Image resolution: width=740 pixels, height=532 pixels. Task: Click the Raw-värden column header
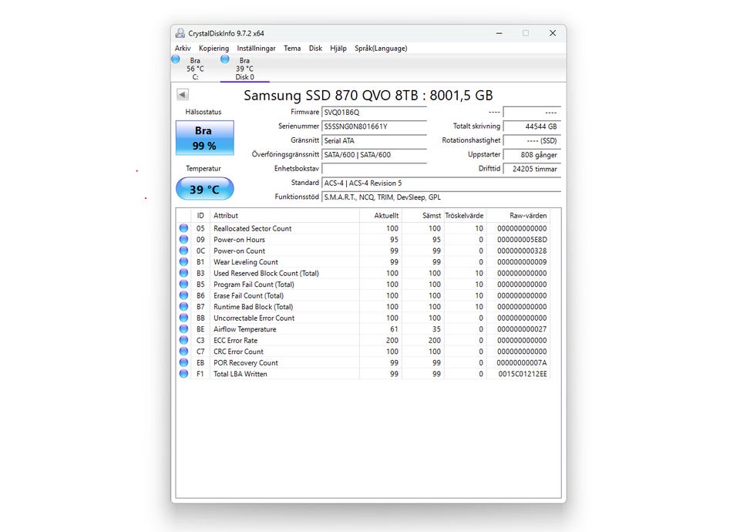coord(519,216)
